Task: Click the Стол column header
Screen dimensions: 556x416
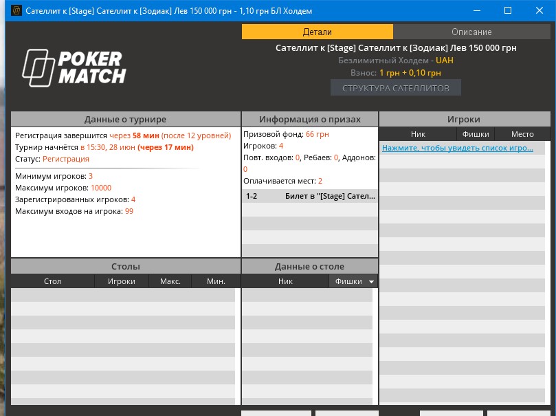Action: (52, 281)
